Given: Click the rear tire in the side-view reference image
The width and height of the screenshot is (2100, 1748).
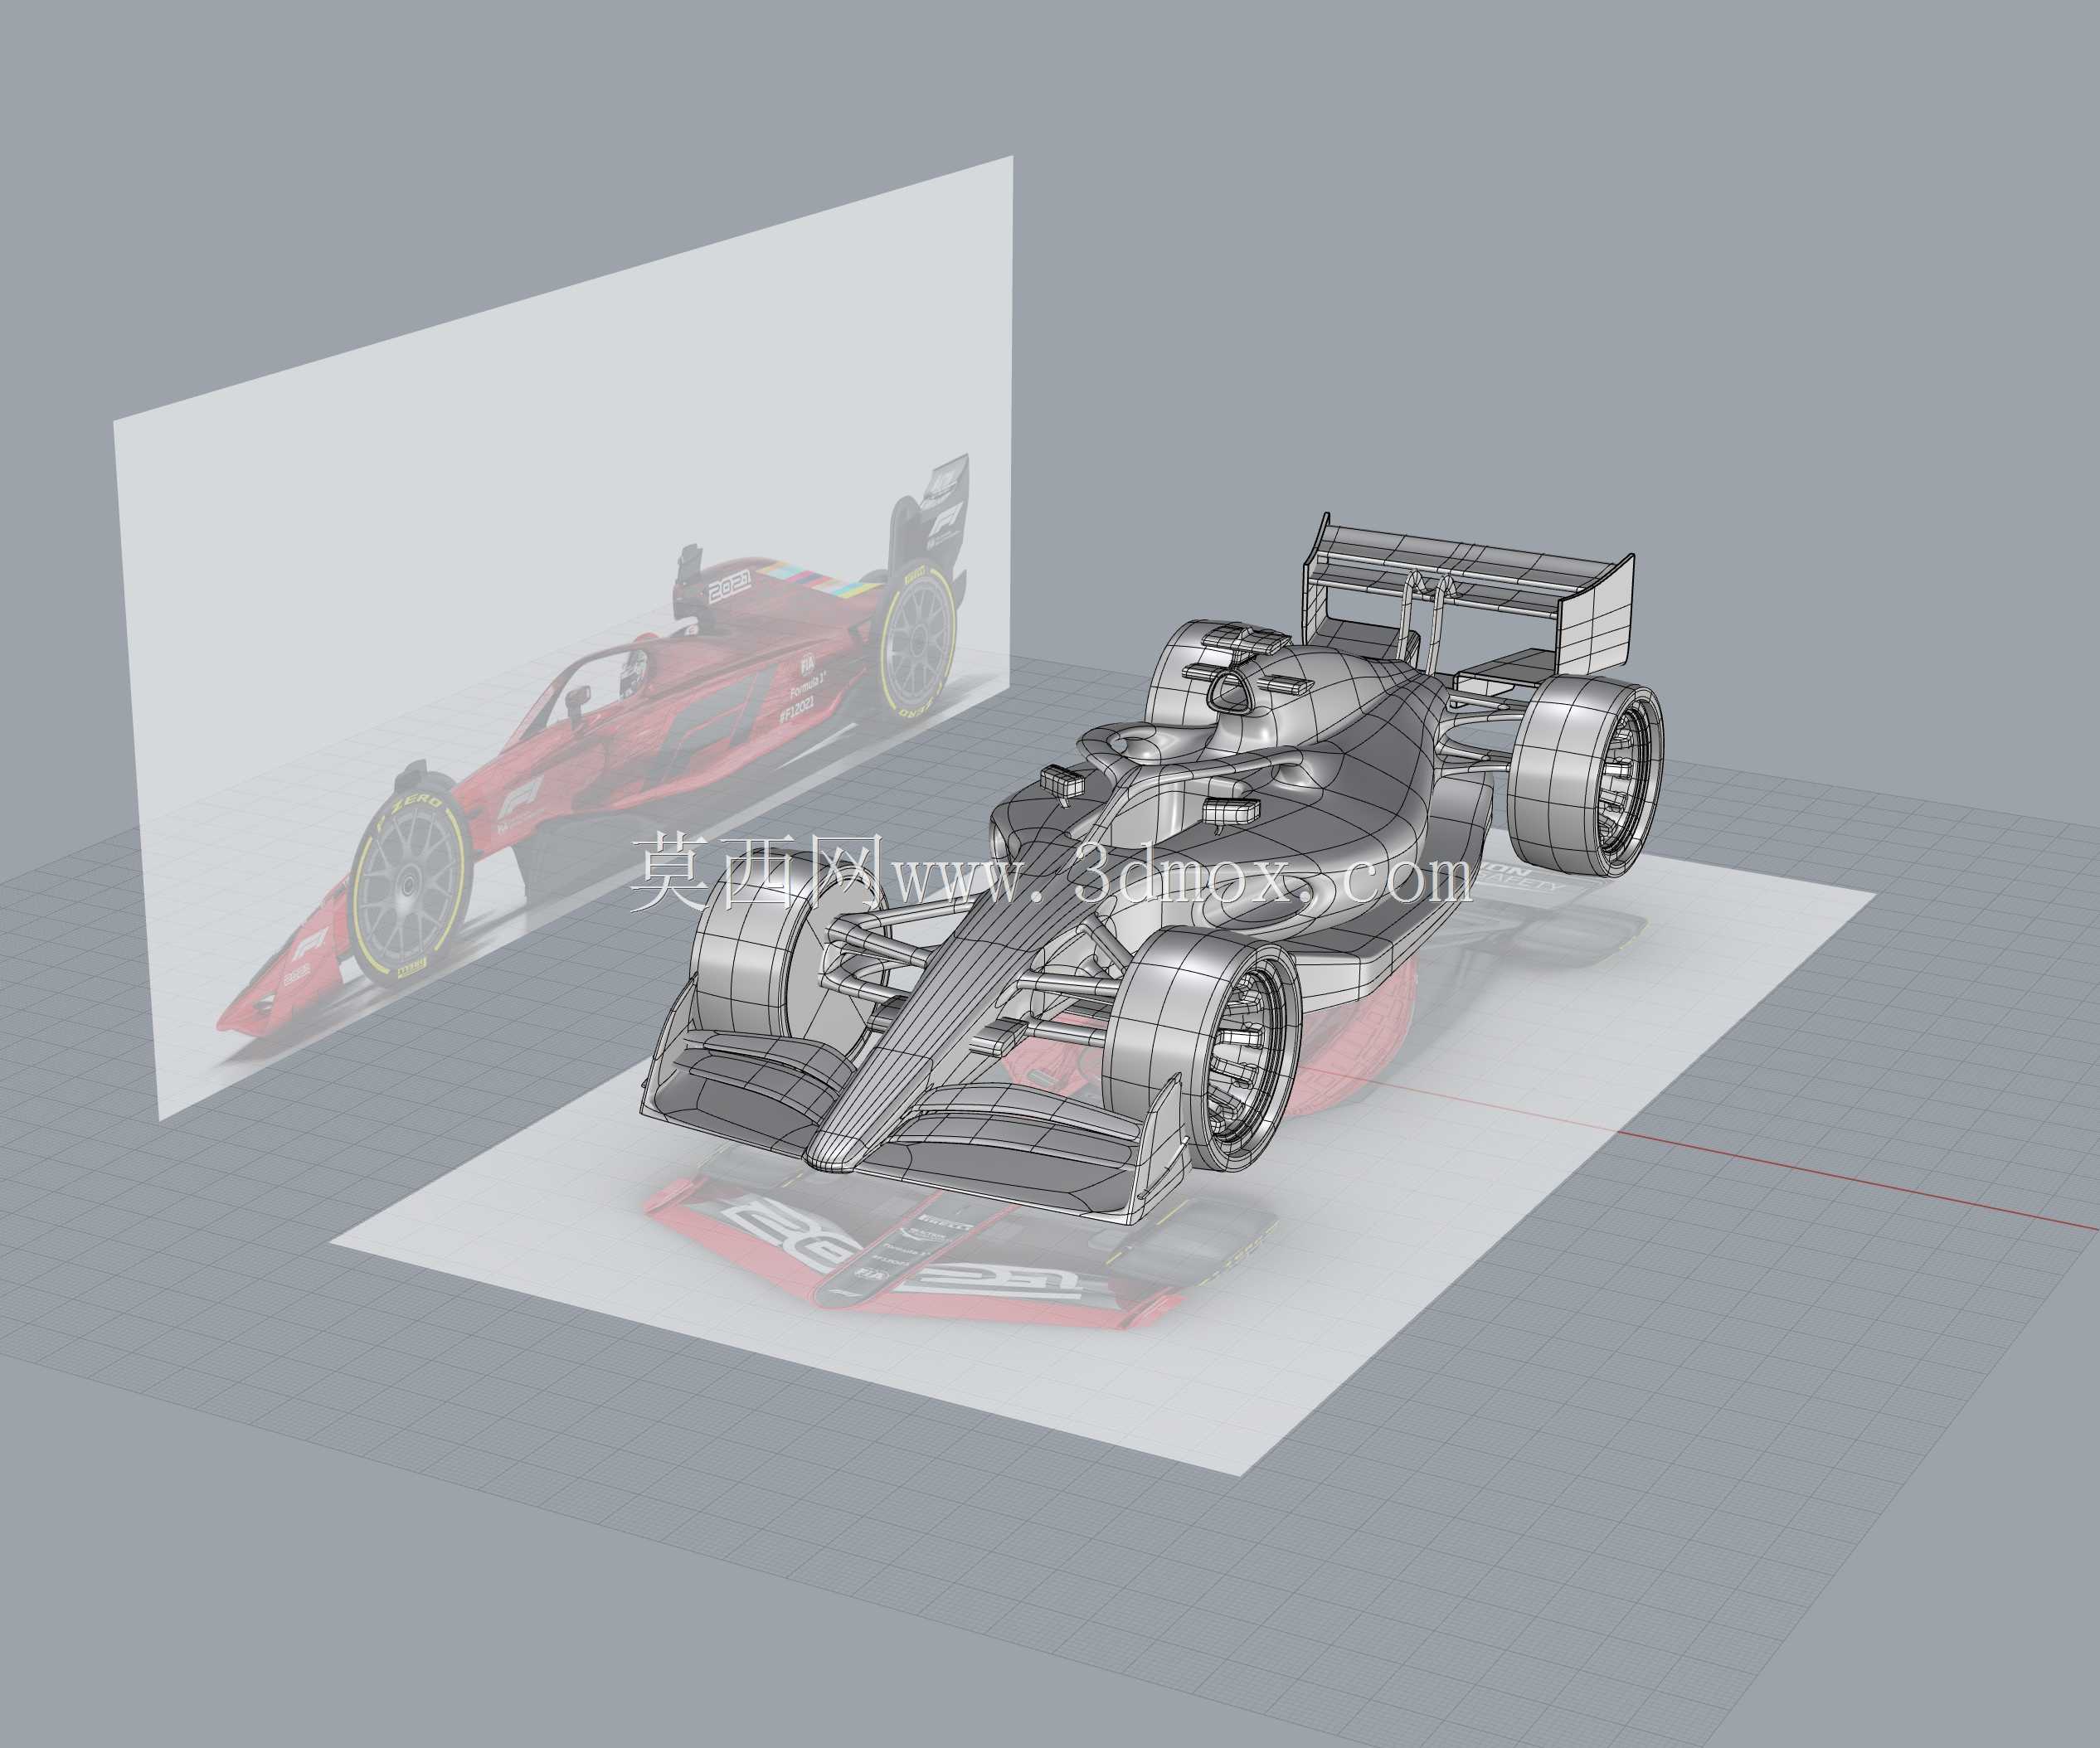Looking at the screenshot, I should (x=917, y=641).
